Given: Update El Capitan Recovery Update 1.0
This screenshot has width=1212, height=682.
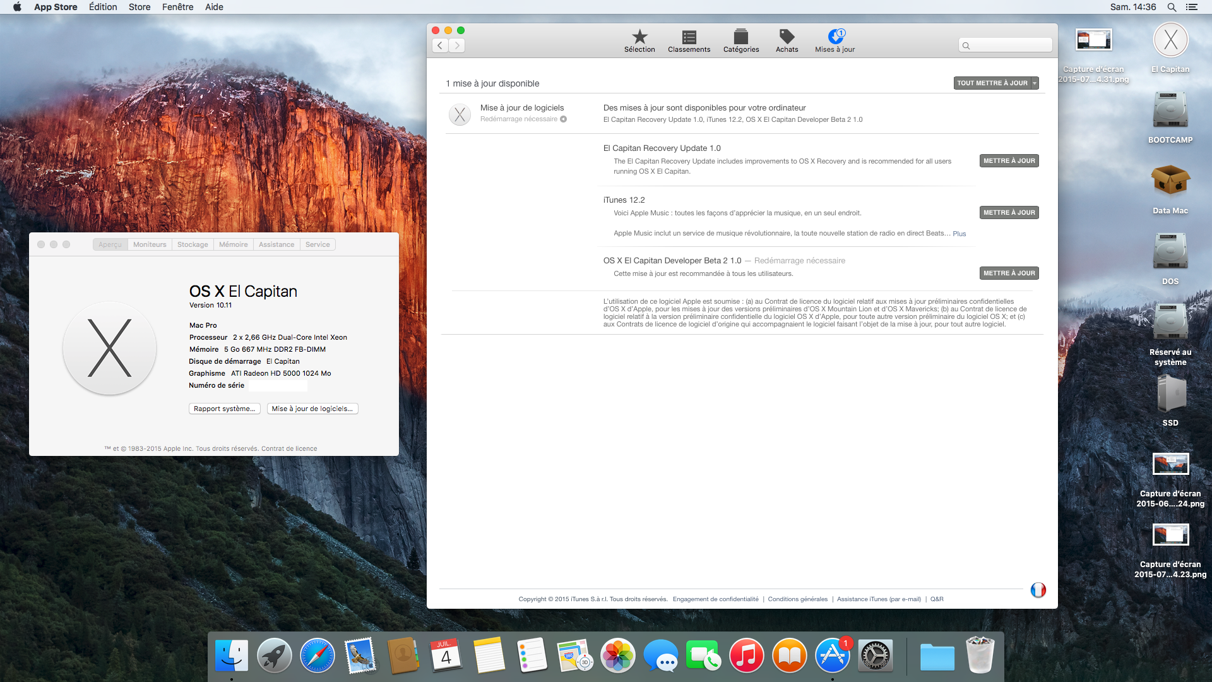Looking at the screenshot, I should pos(1009,160).
